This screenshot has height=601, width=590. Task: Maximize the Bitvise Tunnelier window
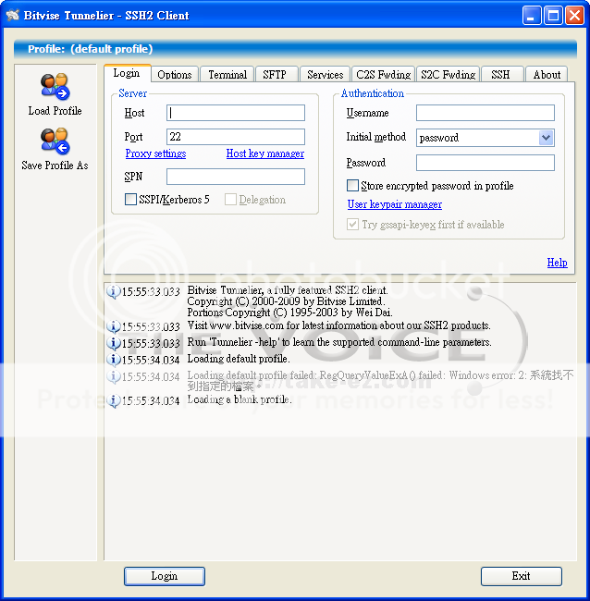pos(553,16)
